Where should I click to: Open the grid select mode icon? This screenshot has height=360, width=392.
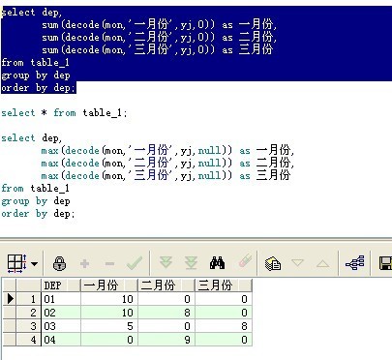coord(16,263)
